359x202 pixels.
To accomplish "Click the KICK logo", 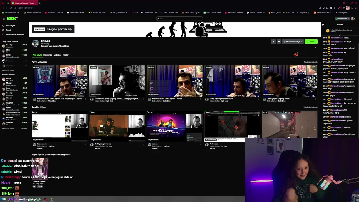I will [x=12, y=19].
